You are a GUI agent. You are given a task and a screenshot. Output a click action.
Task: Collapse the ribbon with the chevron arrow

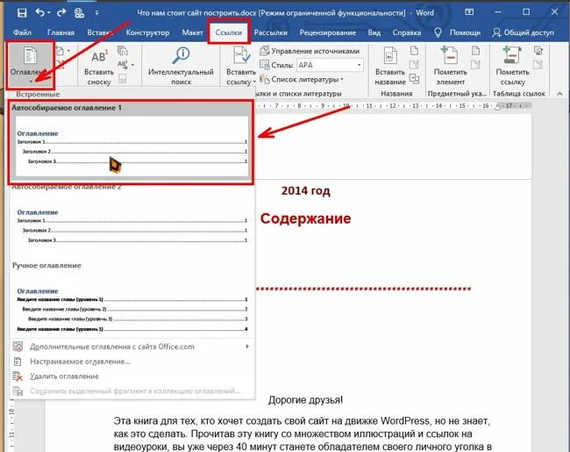559,94
